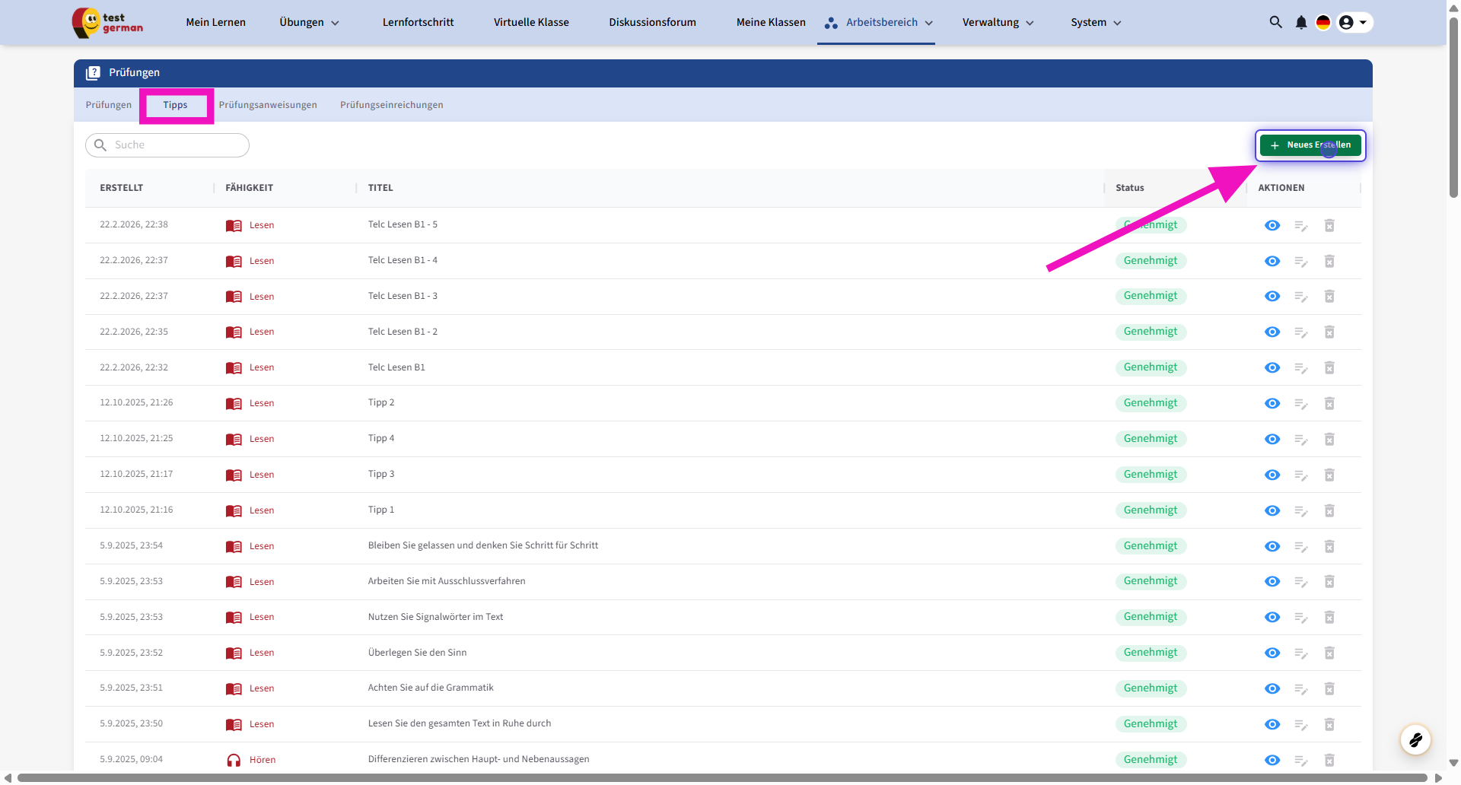The image size is (1461, 785).
Task: Click the eye icon for Tipp 3
Action: [x=1272, y=475]
